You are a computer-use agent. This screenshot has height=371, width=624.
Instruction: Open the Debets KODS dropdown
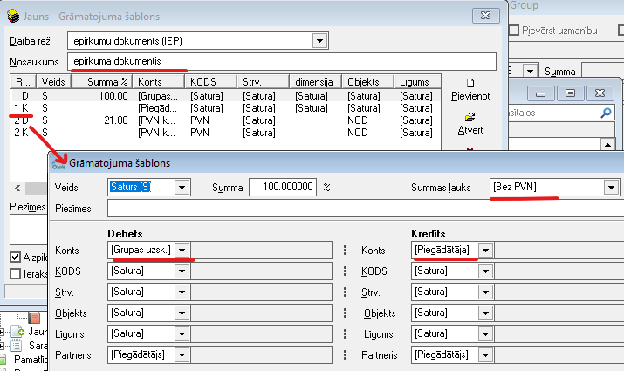pos(182,271)
